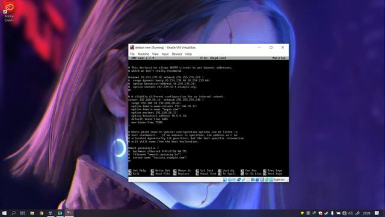
Task: Click the Get Help shortcut in nano
Action: 137,171
